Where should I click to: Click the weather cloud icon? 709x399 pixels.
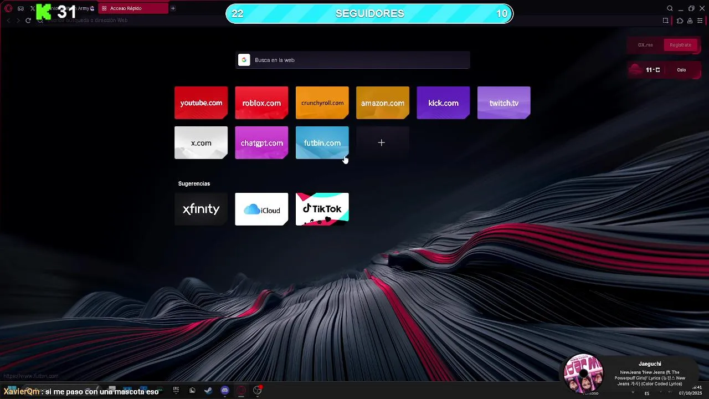point(636,70)
